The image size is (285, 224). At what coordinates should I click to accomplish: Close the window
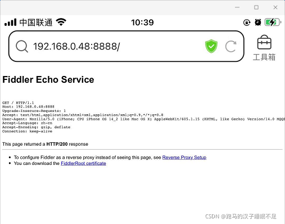point(275,7)
